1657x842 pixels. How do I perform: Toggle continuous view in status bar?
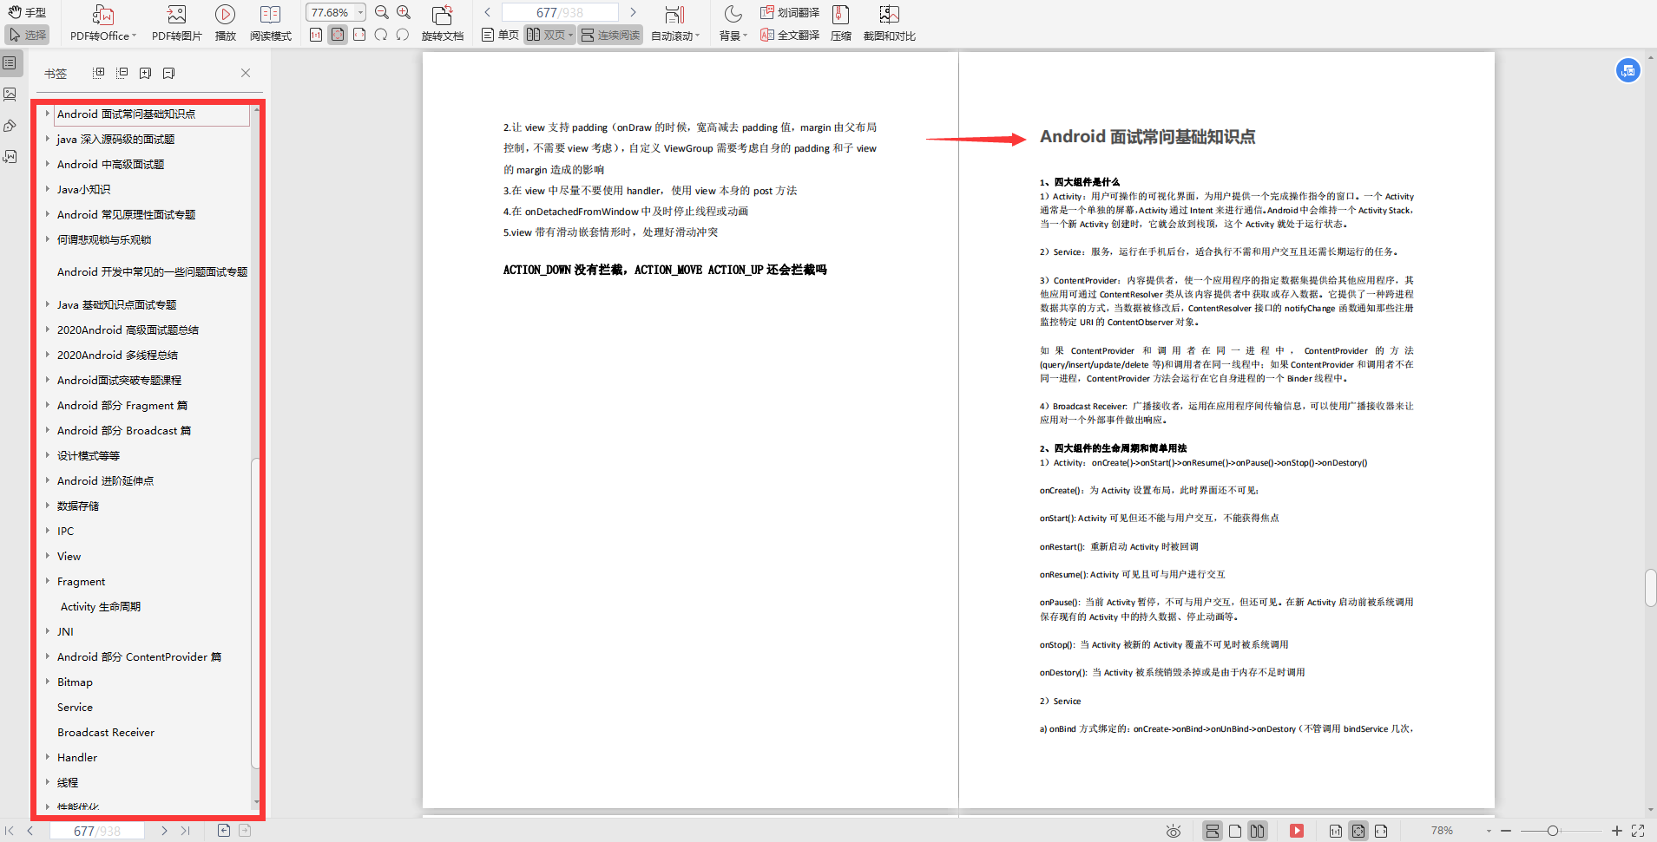[x=1213, y=831]
